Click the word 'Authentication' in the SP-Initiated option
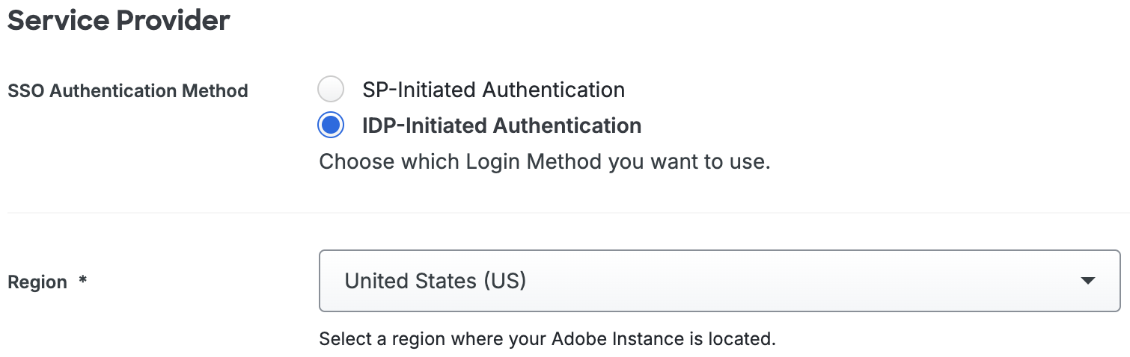Viewport: 1130px width, 357px height. click(x=553, y=90)
